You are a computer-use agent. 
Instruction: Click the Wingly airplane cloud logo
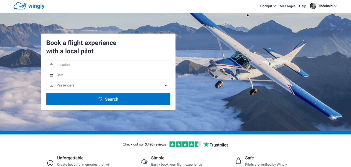click(x=20, y=6)
